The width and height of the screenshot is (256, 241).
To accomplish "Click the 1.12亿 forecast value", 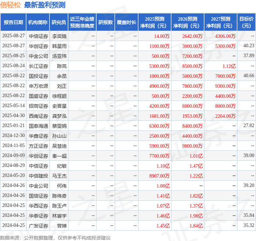I will click(229, 66).
